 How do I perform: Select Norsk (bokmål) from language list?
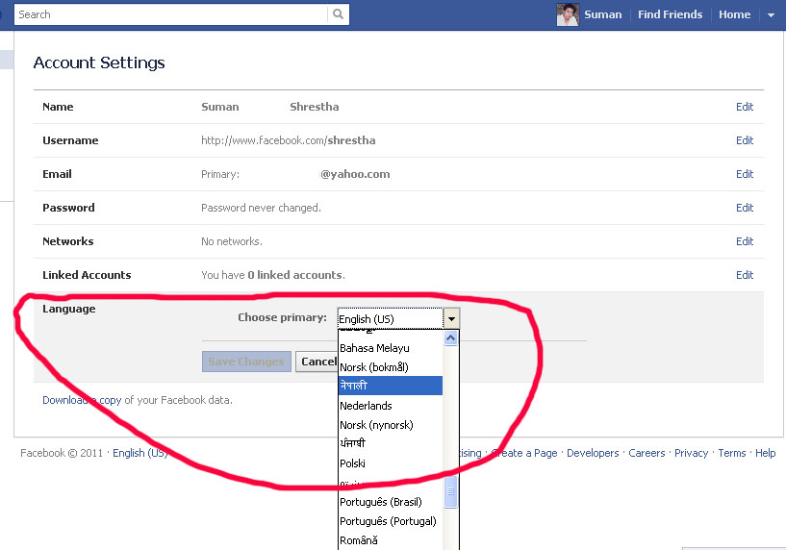[x=390, y=367]
